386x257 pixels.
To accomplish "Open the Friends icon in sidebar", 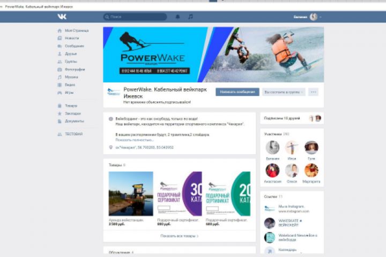I will pos(60,54).
